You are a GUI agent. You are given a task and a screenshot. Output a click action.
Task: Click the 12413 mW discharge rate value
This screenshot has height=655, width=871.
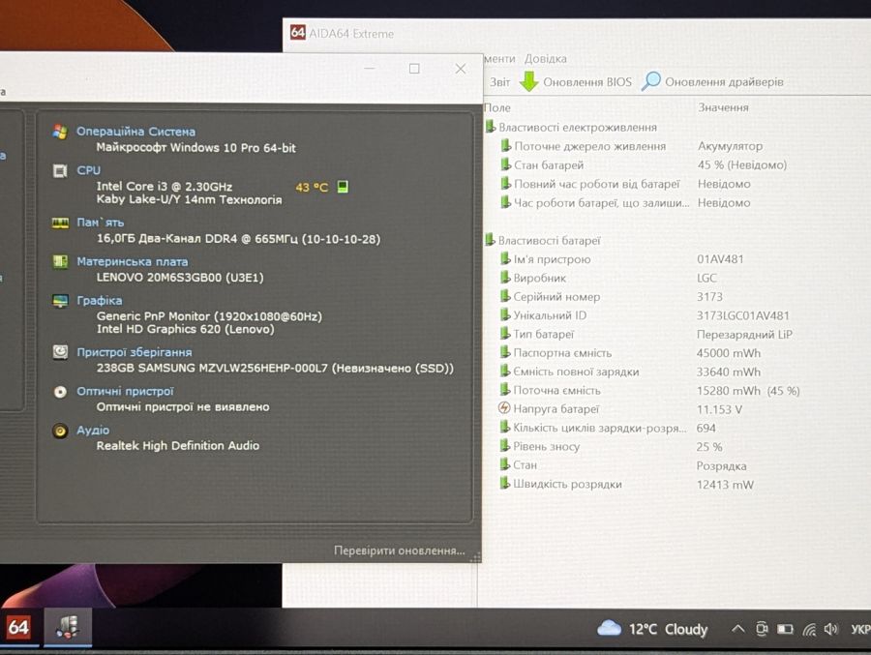coord(725,485)
